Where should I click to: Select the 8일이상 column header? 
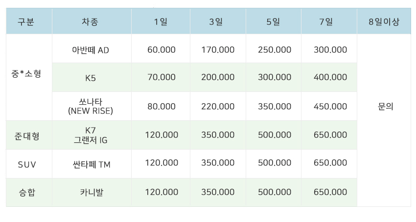[384, 22]
